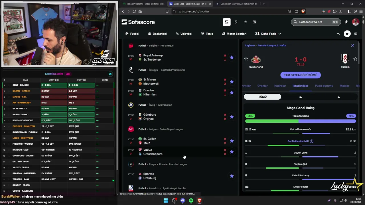
Task: Open the Motor Sporları tab
Action: (x=234, y=34)
